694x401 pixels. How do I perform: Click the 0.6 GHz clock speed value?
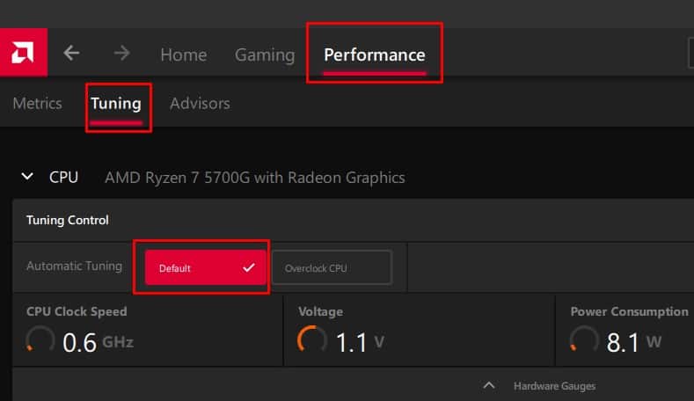[x=98, y=343]
